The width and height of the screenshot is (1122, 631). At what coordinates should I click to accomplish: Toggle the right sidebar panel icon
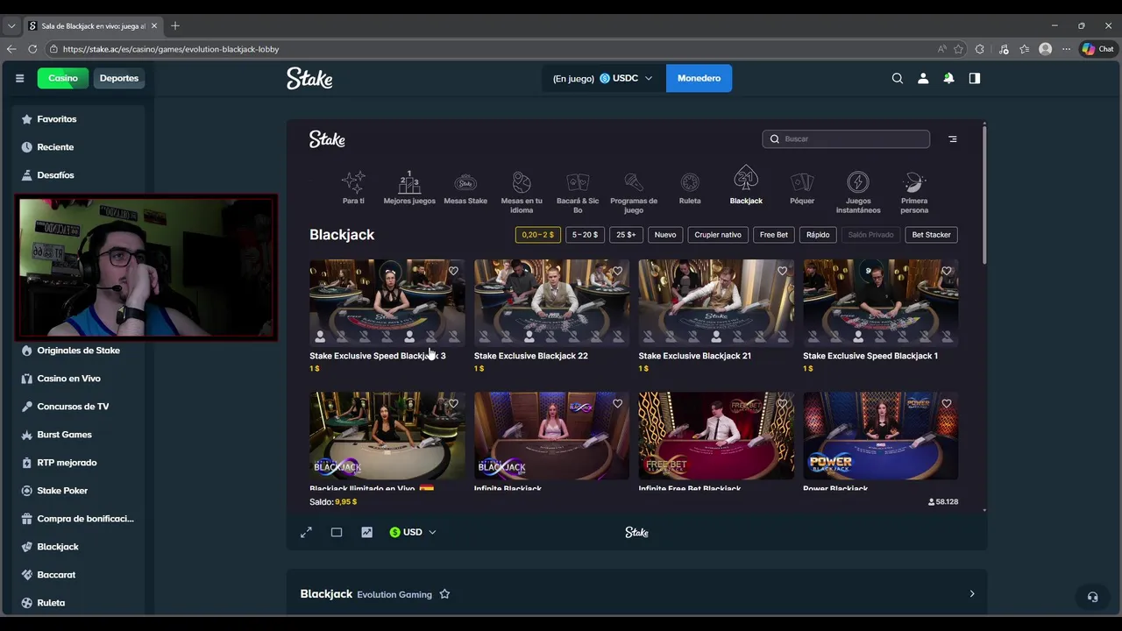coord(974,78)
